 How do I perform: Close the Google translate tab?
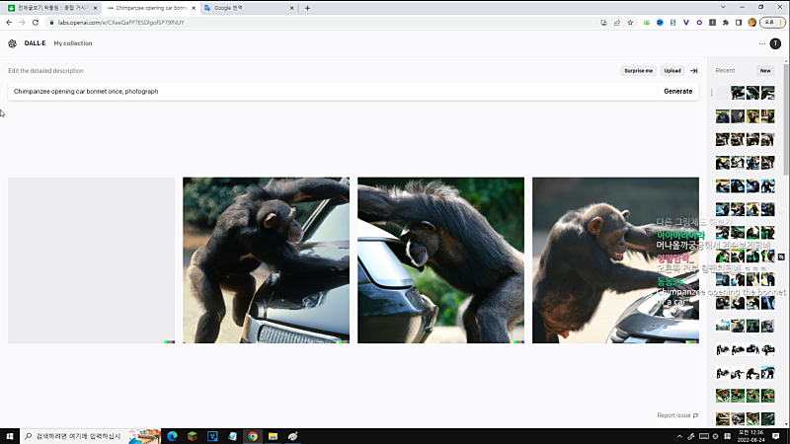(x=291, y=8)
